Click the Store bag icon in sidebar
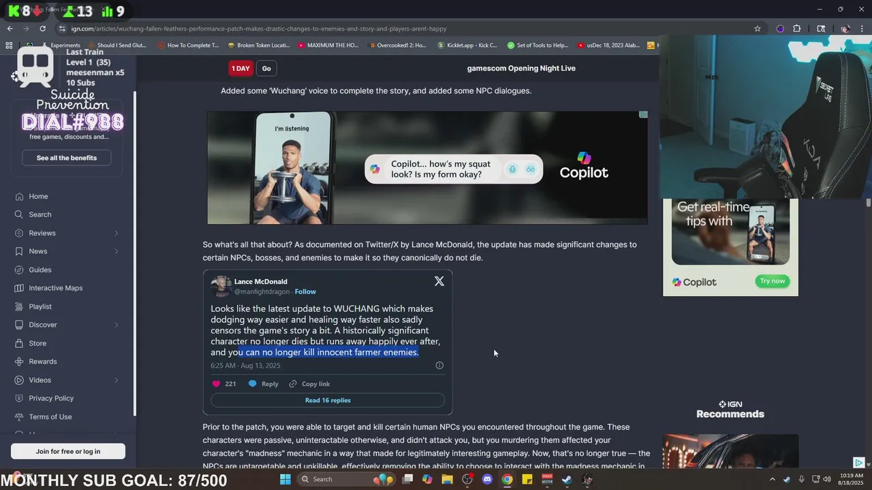 (x=19, y=343)
